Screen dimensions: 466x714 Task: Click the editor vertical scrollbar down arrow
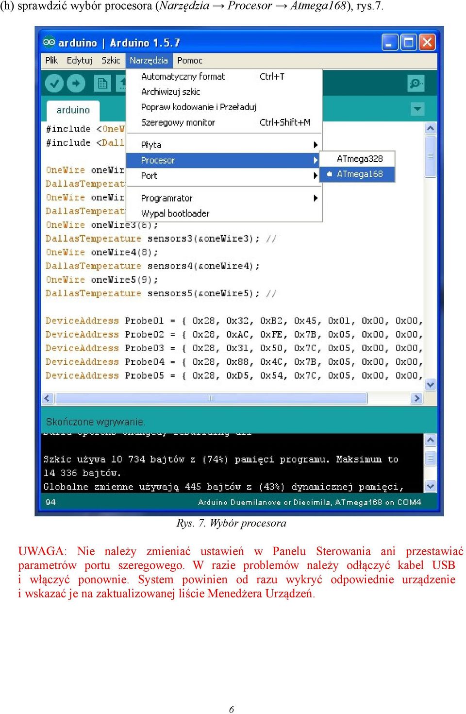click(430, 385)
